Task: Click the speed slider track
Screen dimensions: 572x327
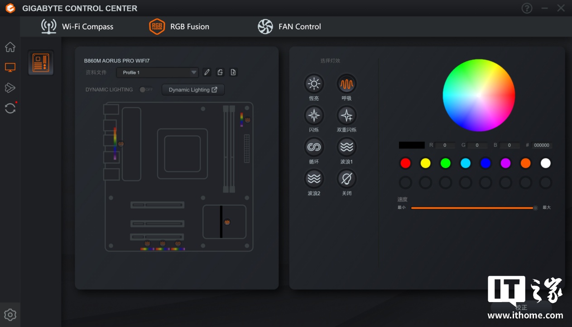Action: tap(471, 208)
